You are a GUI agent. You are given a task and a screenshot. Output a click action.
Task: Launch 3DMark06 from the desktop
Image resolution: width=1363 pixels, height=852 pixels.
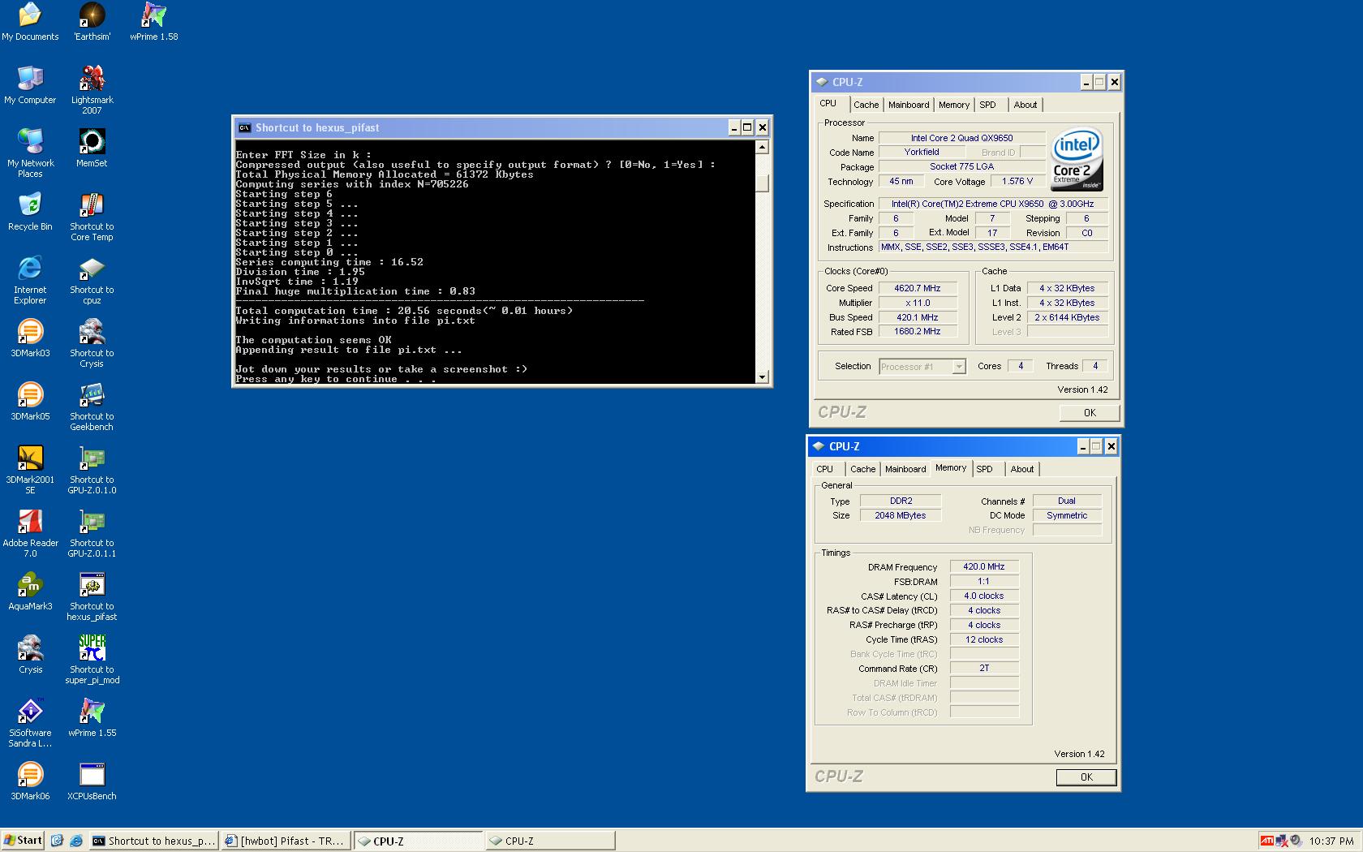tap(30, 781)
